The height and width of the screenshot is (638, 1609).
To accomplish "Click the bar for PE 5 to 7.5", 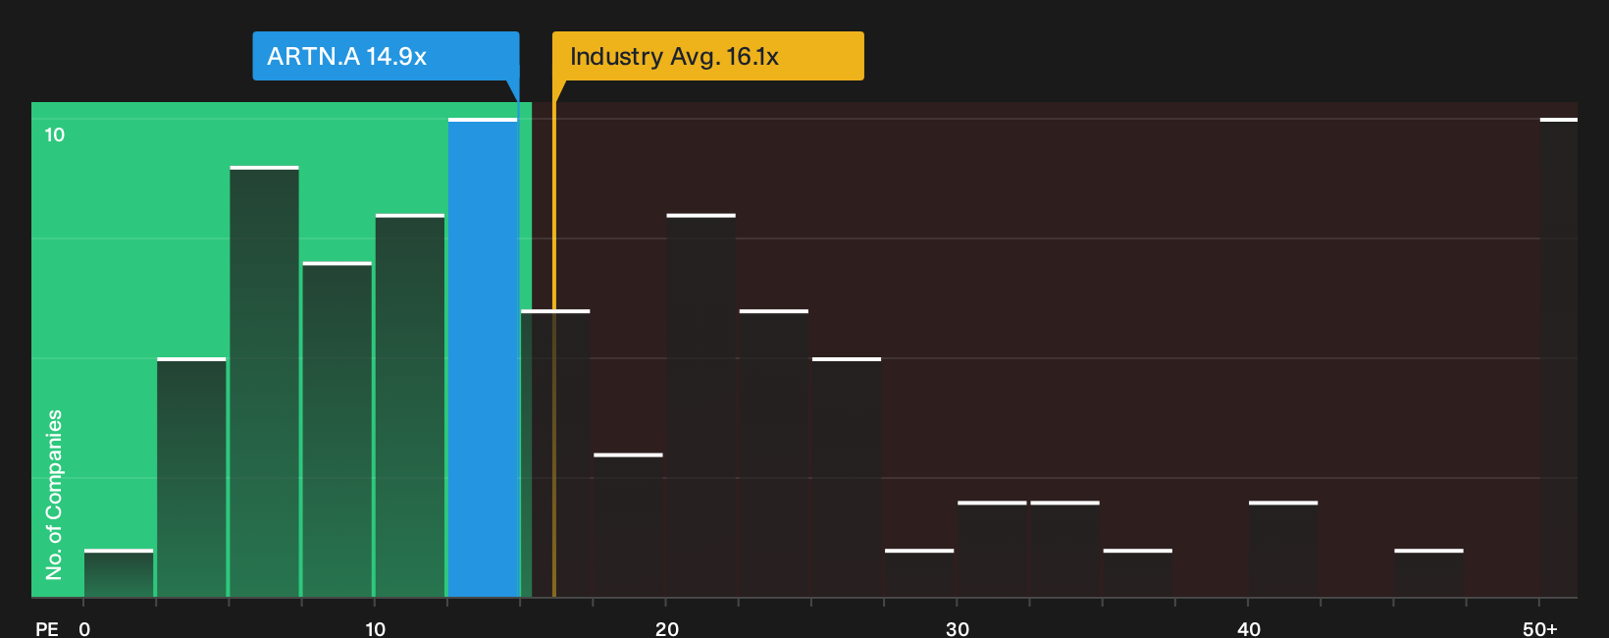I will click(264, 382).
